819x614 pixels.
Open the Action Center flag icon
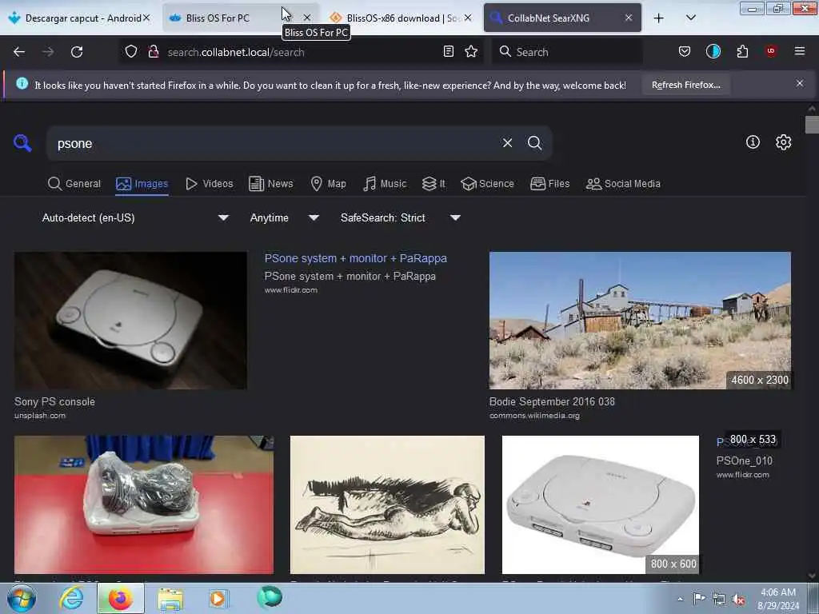[699, 599]
